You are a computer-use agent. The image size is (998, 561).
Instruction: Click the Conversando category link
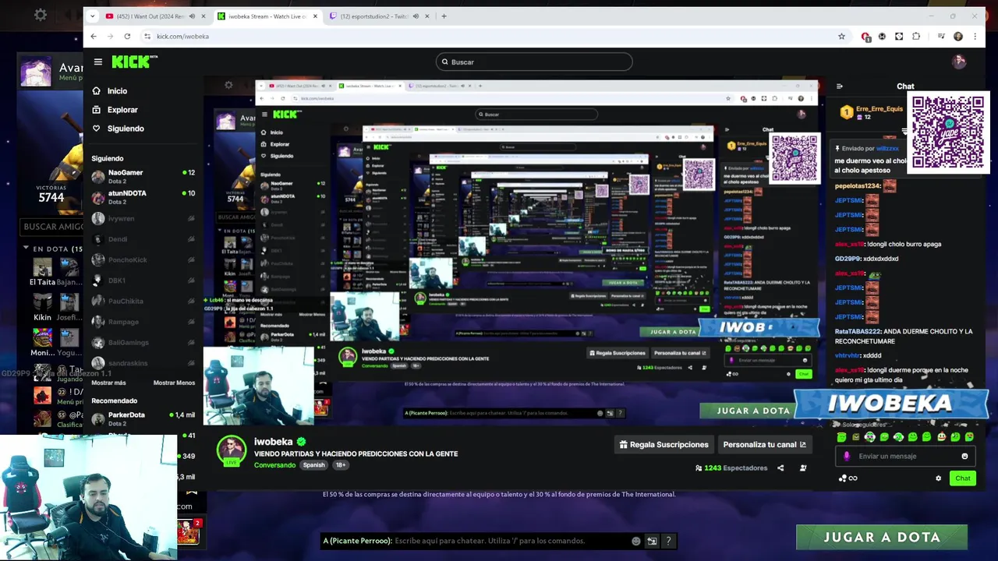(x=274, y=465)
